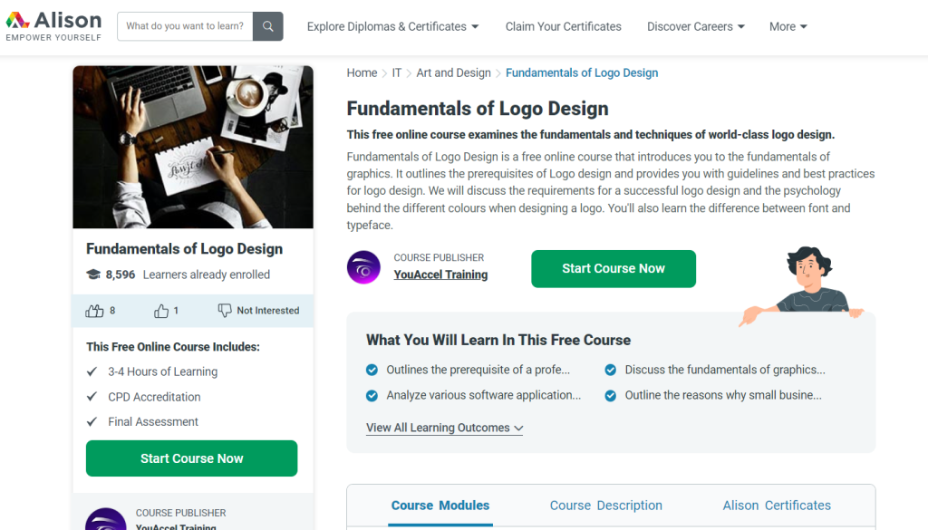Click the course cover photo of the workspace
The width and height of the screenshot is (928, 530).
[x=192, y=147]
